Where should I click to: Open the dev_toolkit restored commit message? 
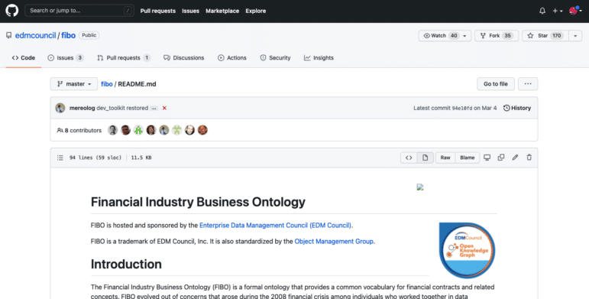click(x=122, y=108)
